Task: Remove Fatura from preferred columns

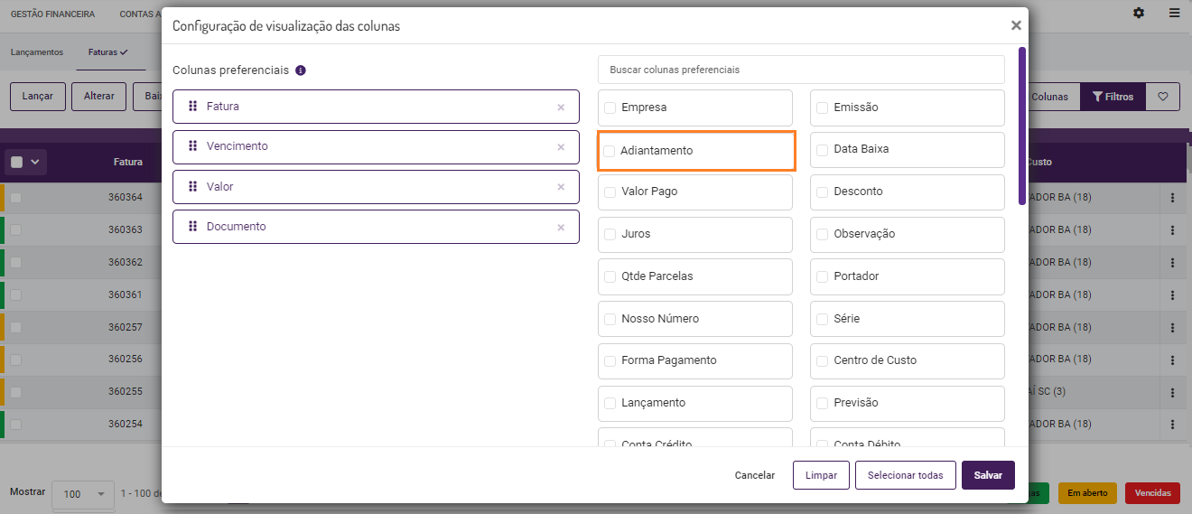Action: coord(561,107)
